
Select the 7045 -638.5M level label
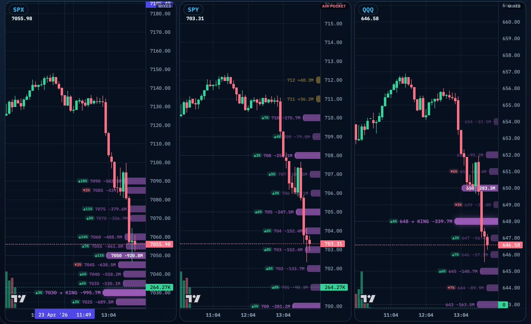coord(100,265)
